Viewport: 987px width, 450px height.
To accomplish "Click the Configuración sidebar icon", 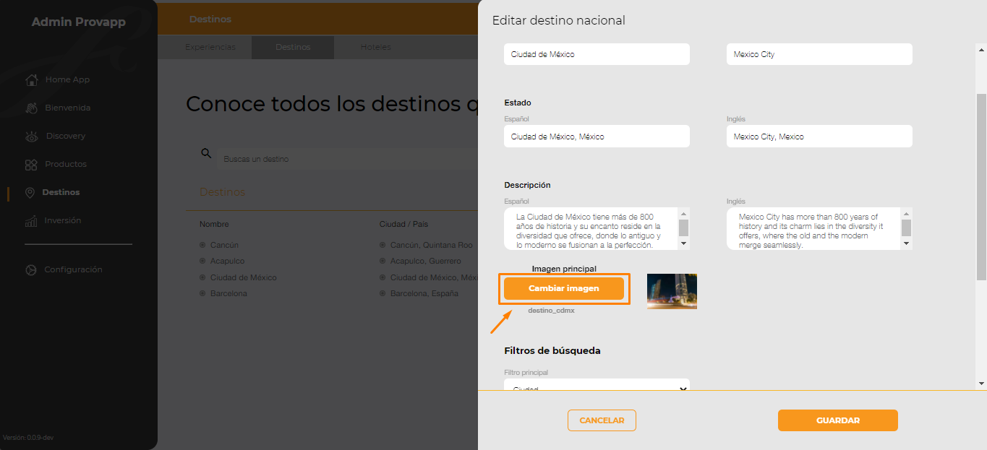I will click(30, 270).
